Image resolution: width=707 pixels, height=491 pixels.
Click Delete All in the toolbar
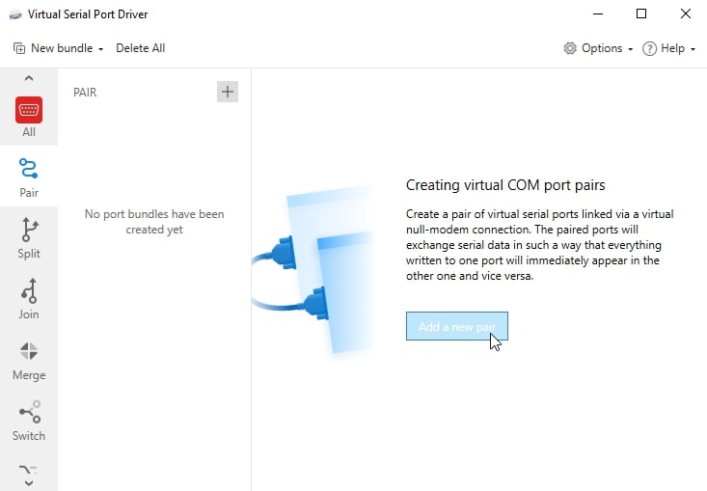140,48
